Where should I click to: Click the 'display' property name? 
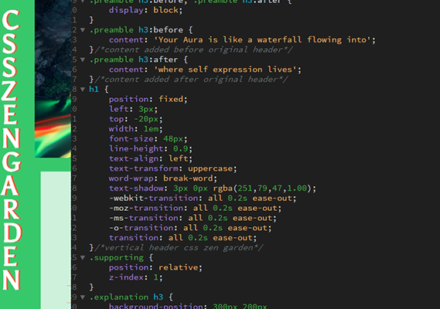coord(126,10)
